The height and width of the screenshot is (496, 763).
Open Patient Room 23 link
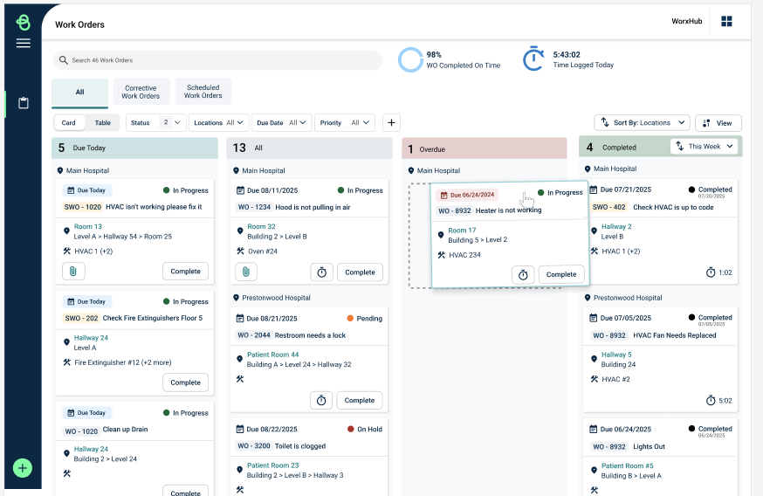click(273, 465)
